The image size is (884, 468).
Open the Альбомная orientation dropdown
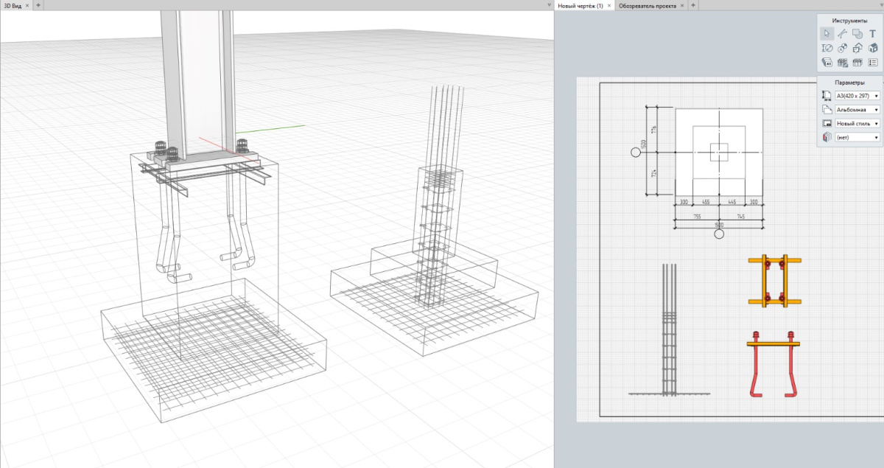point(858,110)
